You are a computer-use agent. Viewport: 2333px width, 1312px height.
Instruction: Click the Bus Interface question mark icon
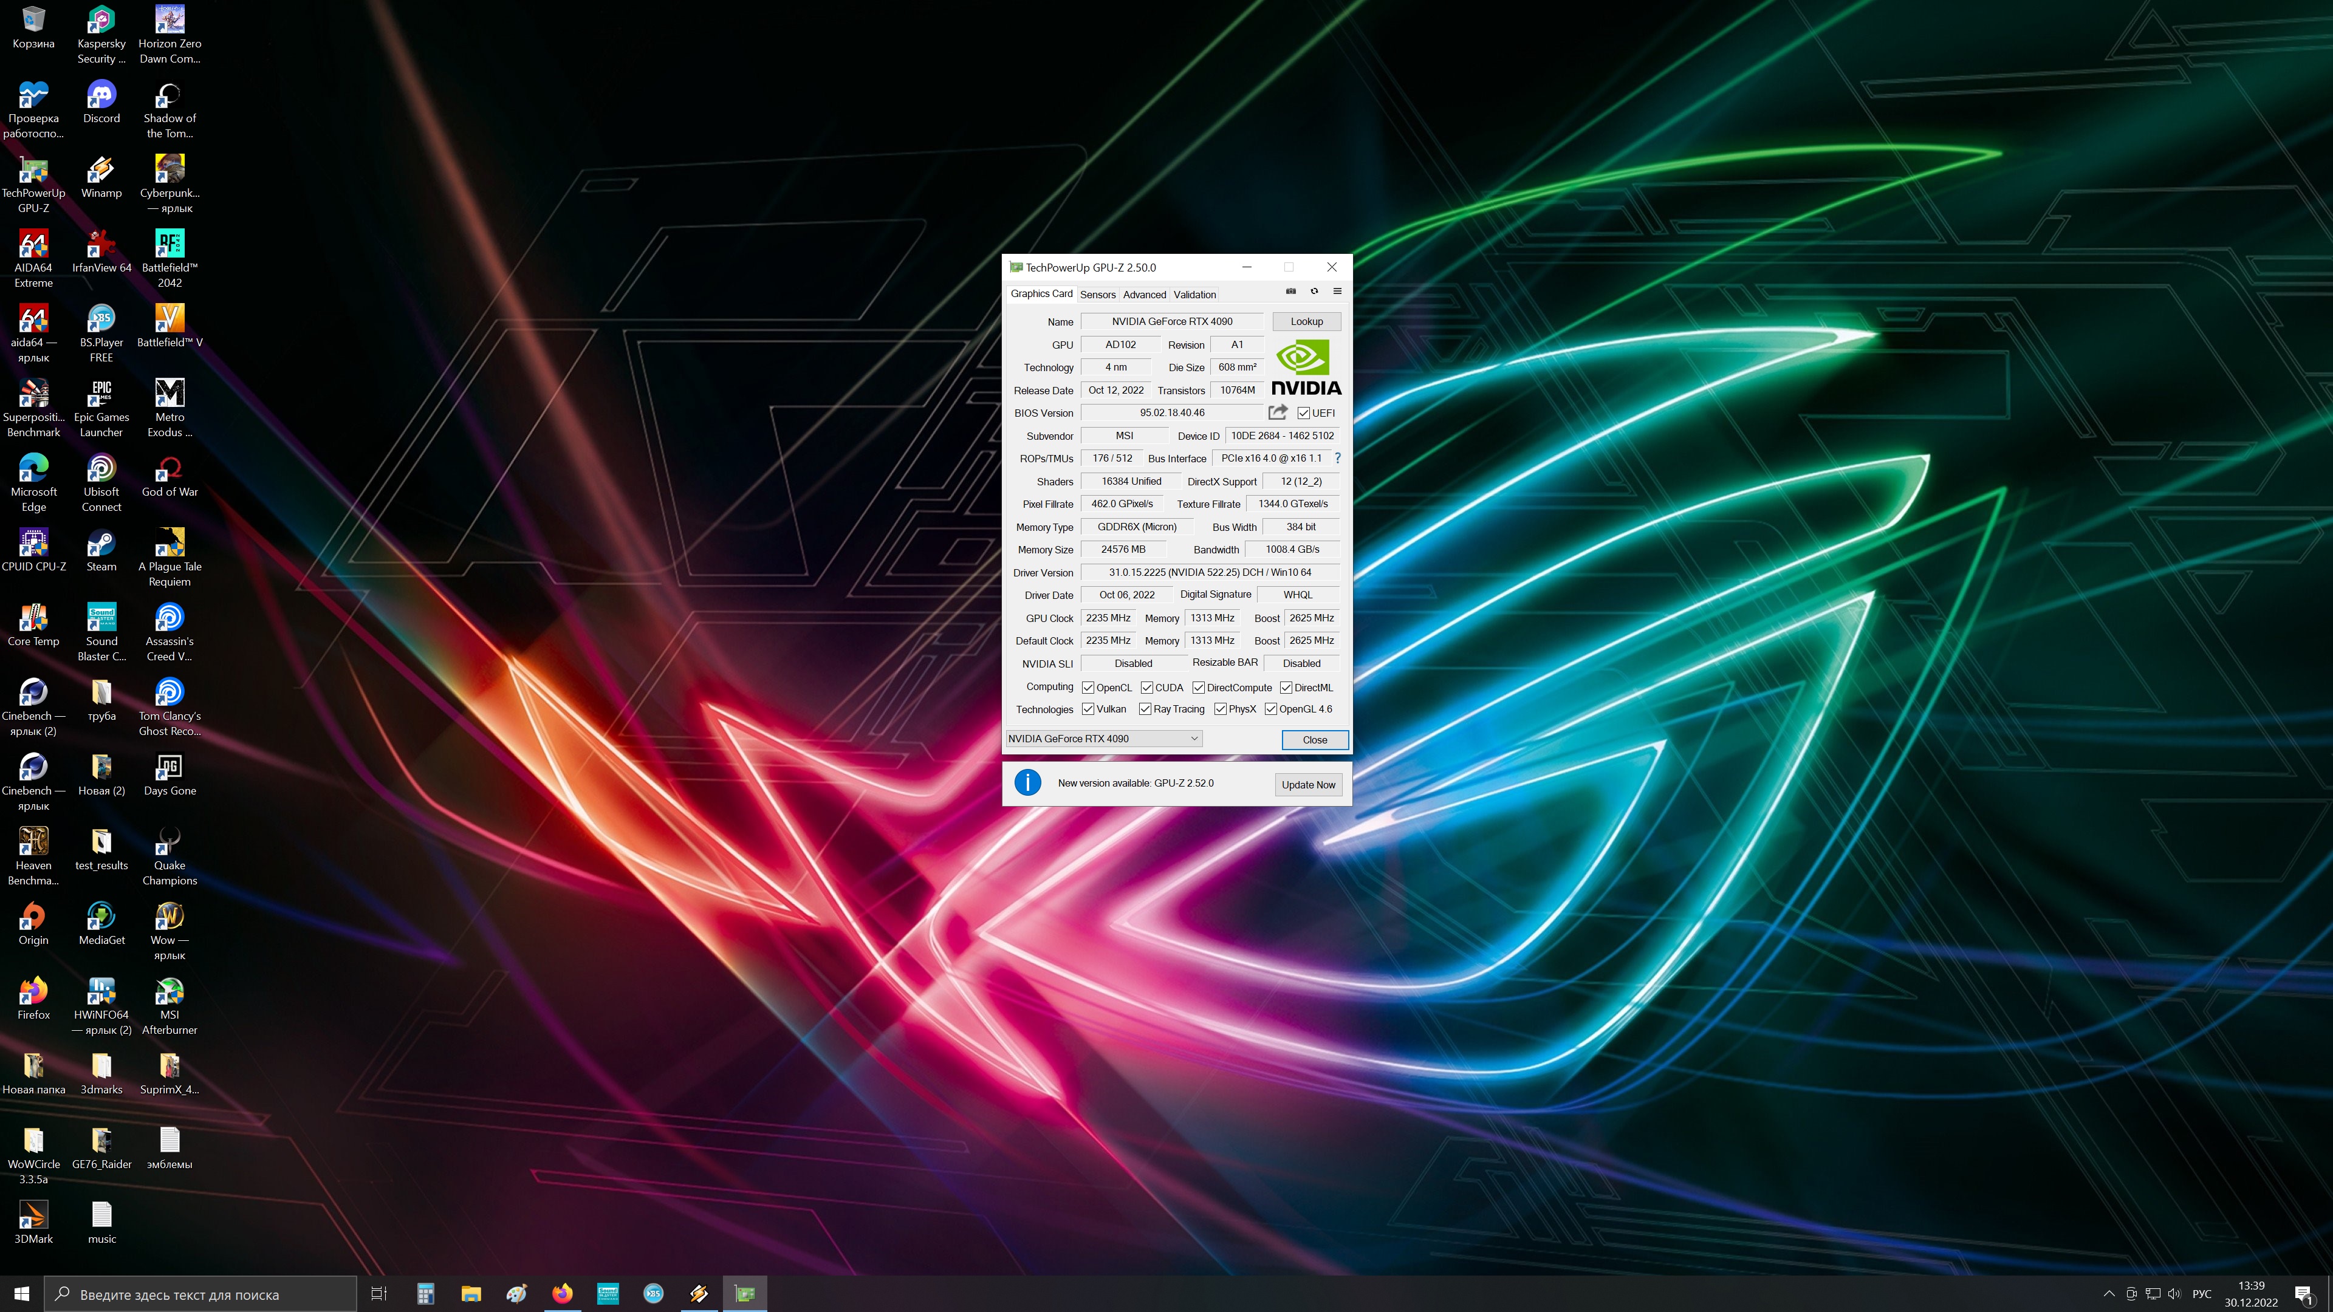pyautogui.click(x=1338, y=458)
